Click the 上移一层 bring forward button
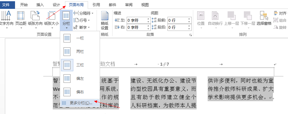 coord(232,20)
